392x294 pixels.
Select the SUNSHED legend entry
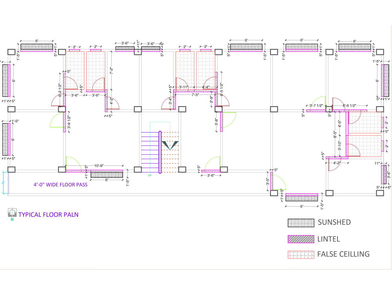coord(335,223)
